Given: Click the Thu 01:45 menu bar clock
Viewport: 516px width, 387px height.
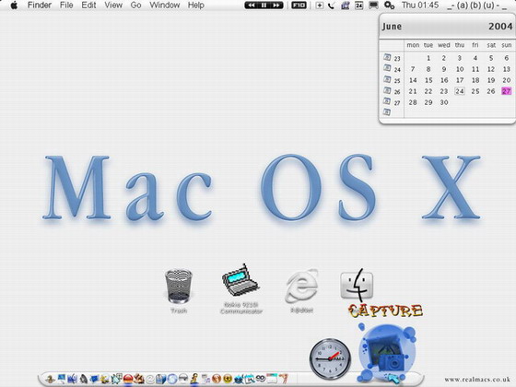Looking at the screenshot, I should 420,6.
